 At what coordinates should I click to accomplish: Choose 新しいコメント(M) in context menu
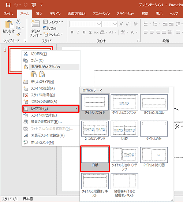pyautogui.click(x=51, y=142)
